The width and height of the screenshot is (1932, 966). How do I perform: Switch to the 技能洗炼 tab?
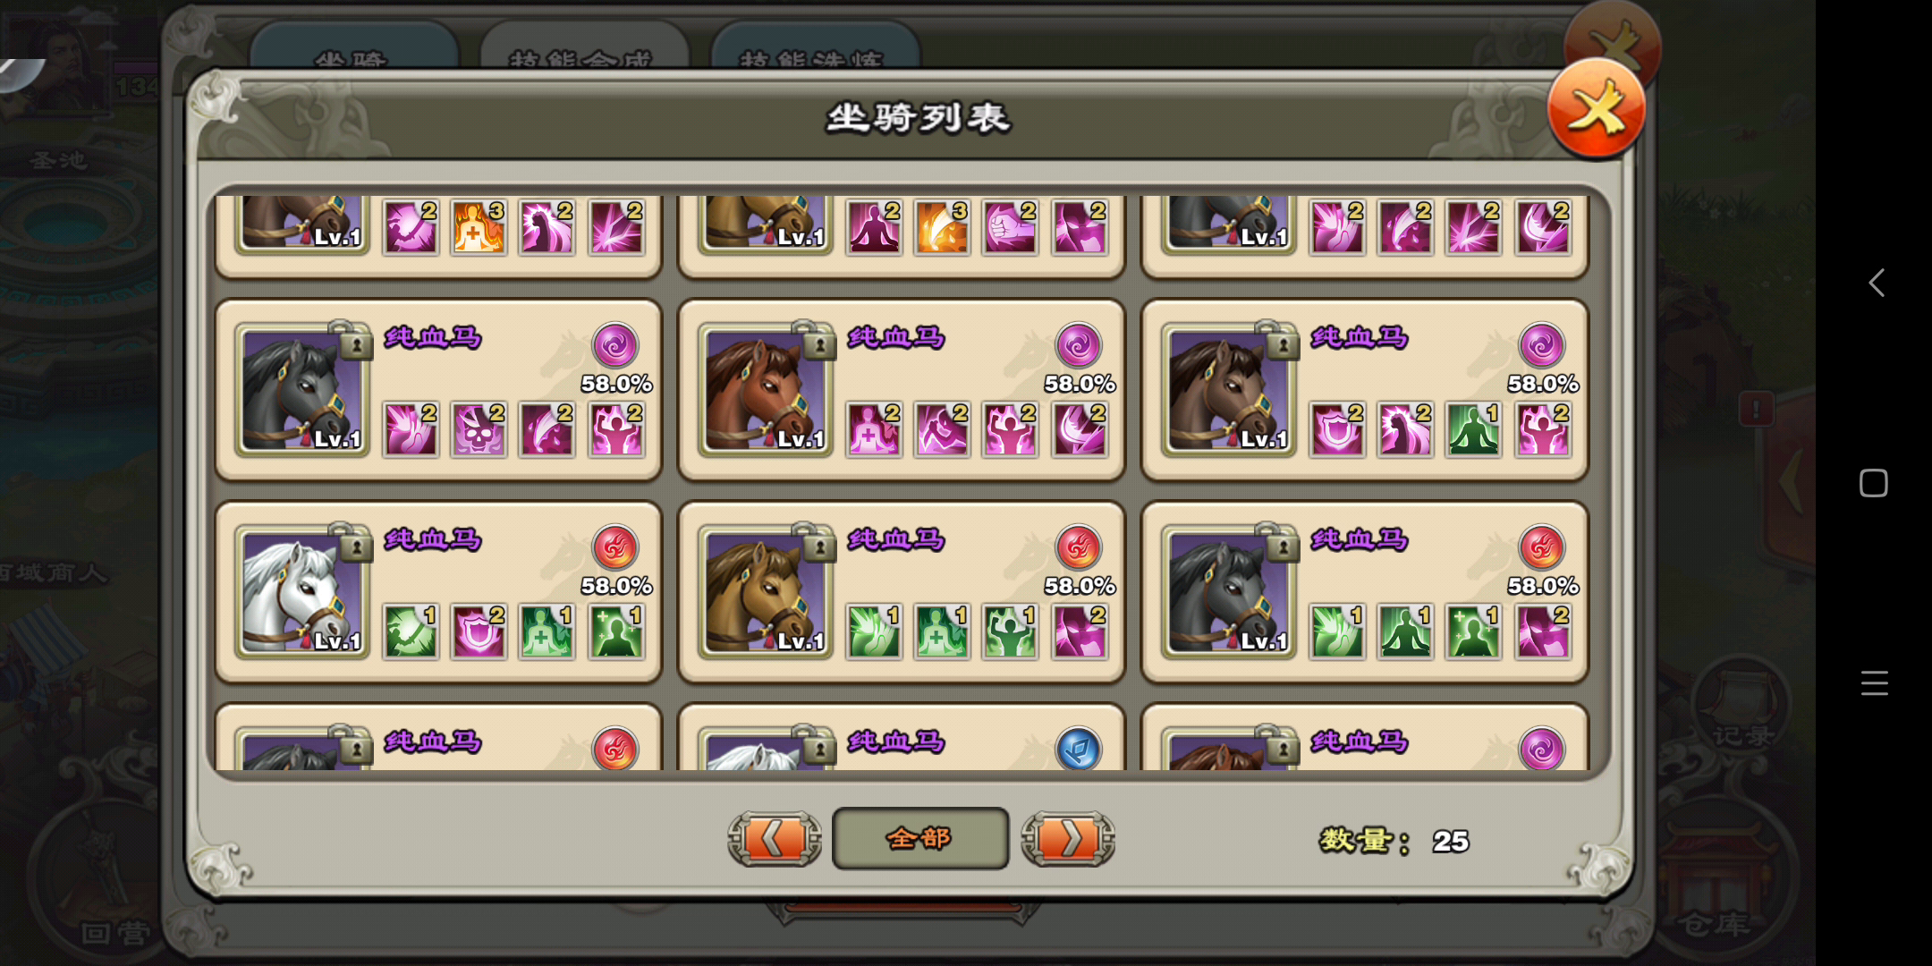pyautogui.click(x=814, y=49)
